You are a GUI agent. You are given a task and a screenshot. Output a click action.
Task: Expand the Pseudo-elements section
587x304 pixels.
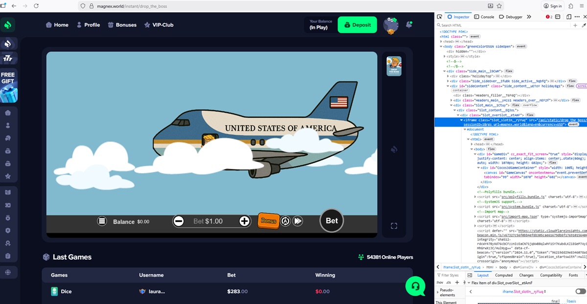(438, 292)
